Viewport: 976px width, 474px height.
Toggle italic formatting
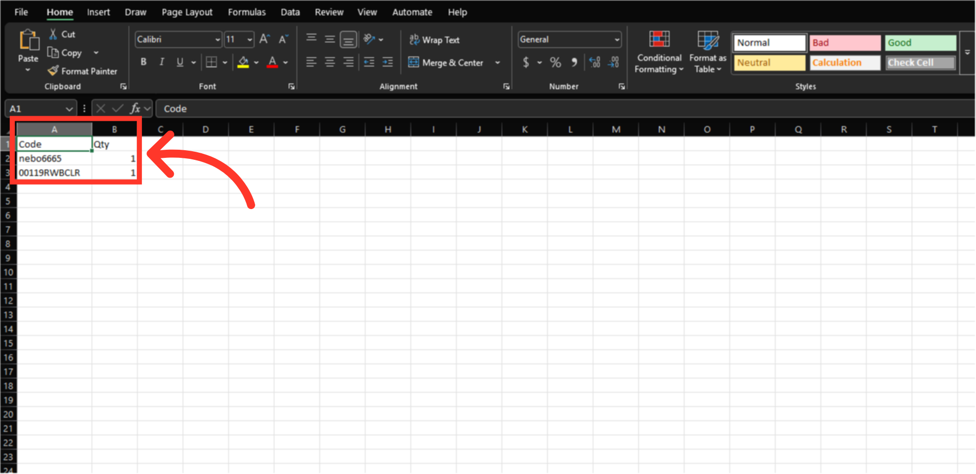162,62
